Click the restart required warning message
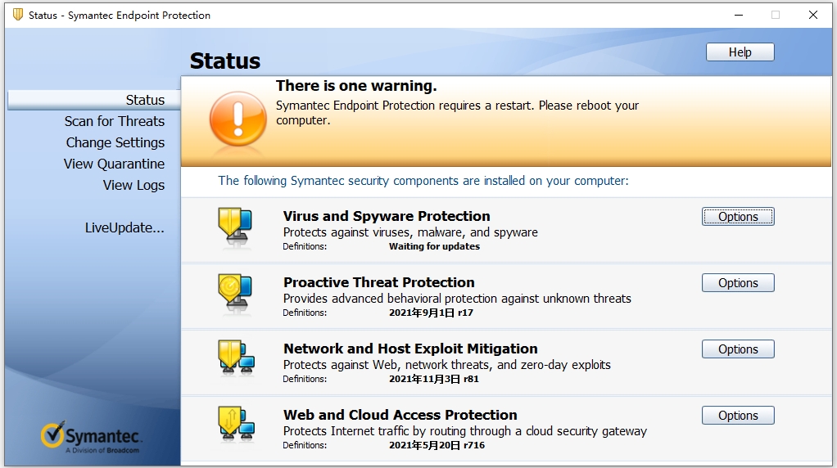The image size is (837, 468). 457,113
